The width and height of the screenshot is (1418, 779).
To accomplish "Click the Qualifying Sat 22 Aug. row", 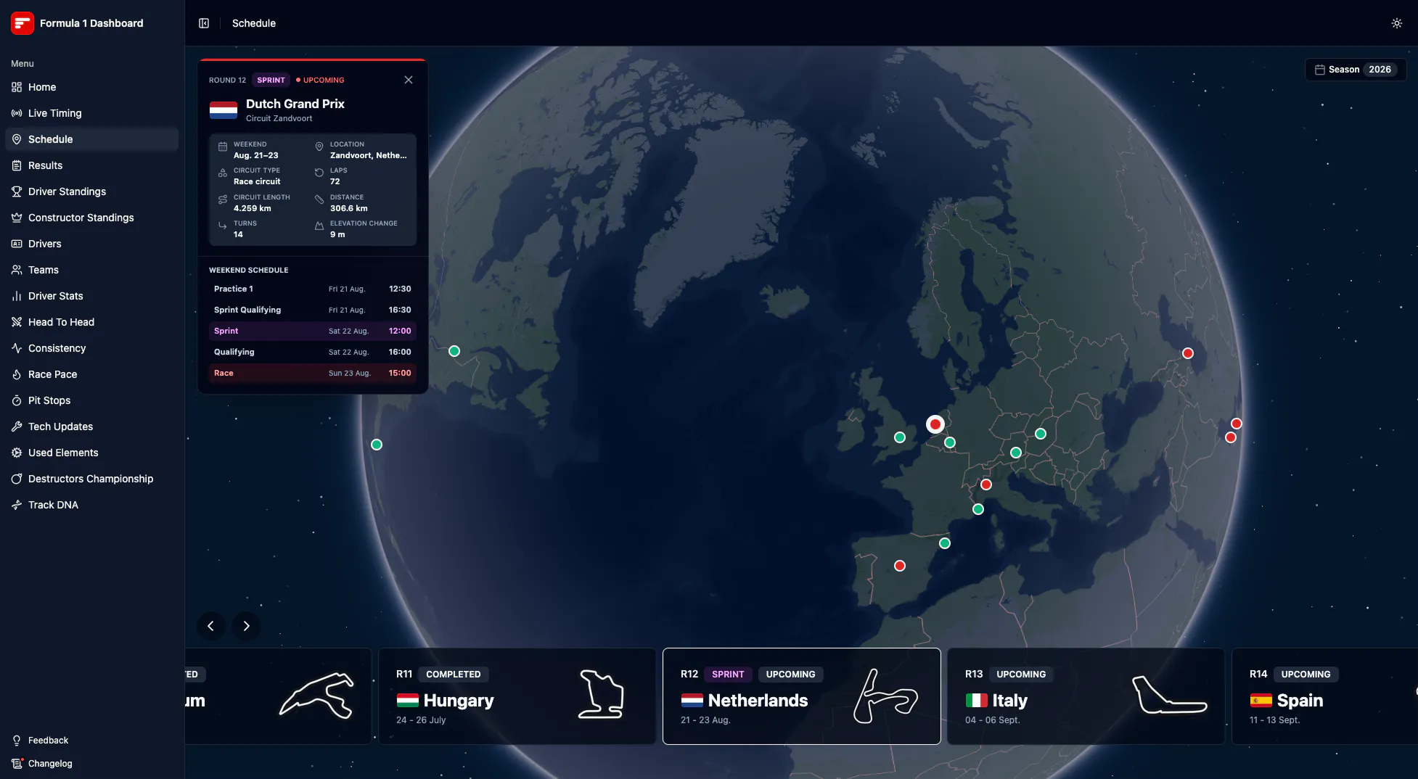I will click(312, 352).
